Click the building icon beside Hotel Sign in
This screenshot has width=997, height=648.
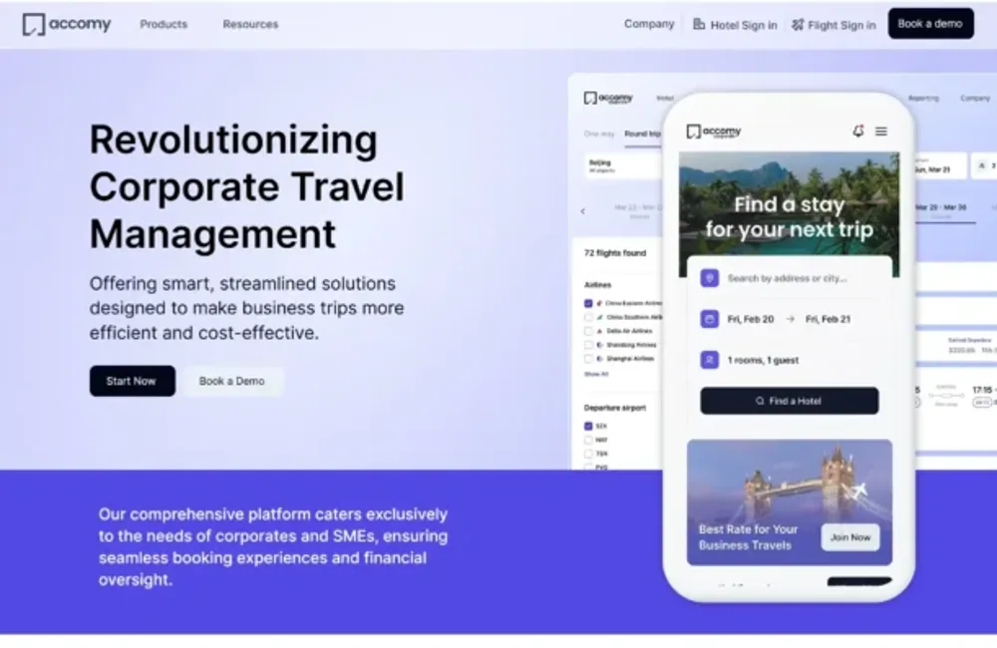(699, 24)
